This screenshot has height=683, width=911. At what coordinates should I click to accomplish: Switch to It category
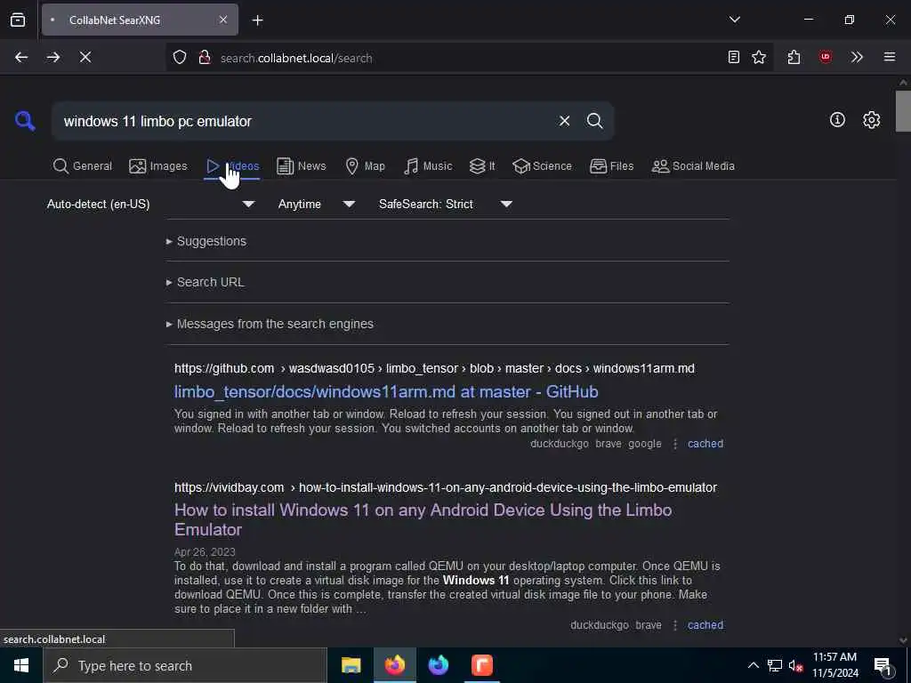pos(482,166)
